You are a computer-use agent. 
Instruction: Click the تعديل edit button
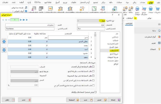click(100, 100)
